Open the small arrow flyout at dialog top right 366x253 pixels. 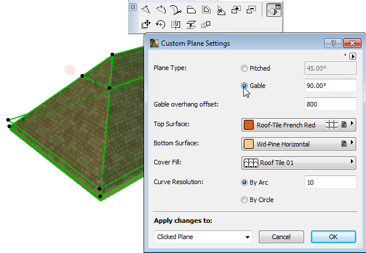[353, 56]
